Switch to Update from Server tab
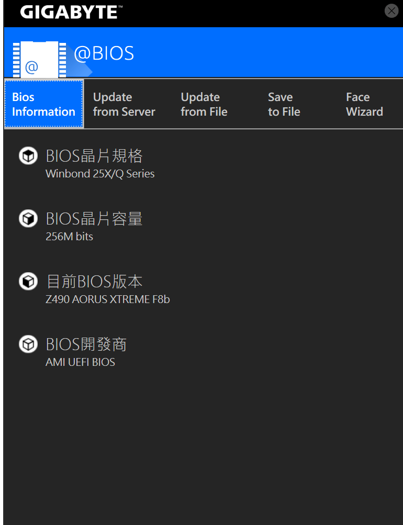 tap(124, 104)
